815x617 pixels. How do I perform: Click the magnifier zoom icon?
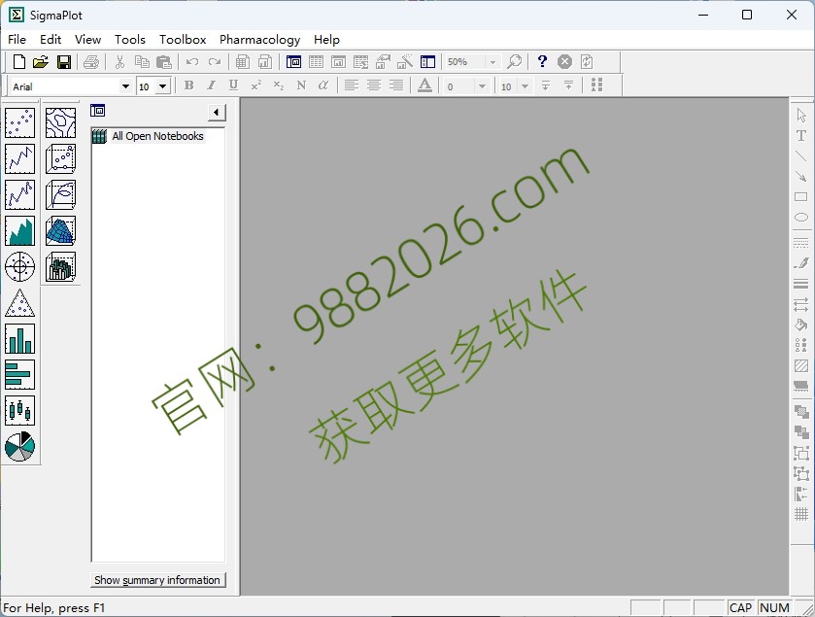pyautogui.click(x=514, y=62)
